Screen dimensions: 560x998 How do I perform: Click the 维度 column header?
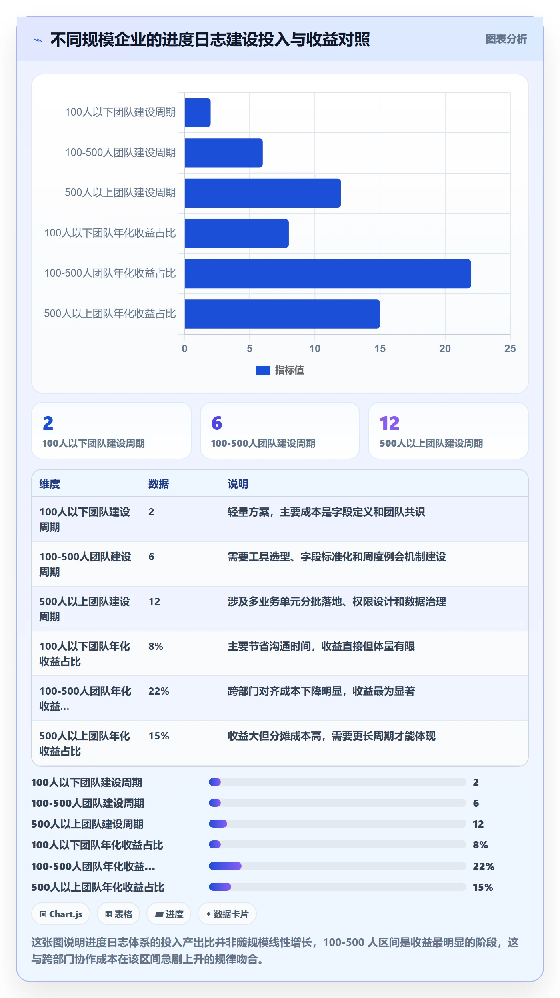50,484
